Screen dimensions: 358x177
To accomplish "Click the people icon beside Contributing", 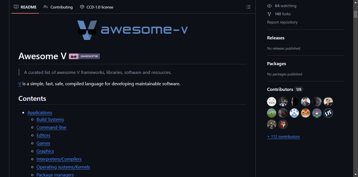I will (x=46, y=7).
